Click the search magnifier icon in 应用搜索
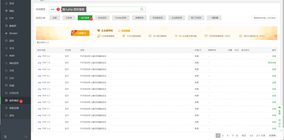284x140 pixels. 142,9
